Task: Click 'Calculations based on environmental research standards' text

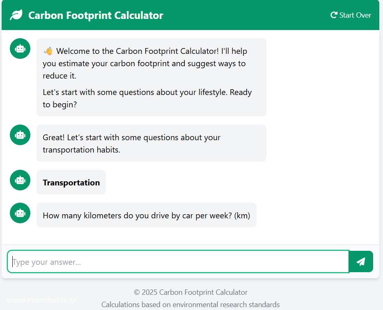Action: point(190,304)
